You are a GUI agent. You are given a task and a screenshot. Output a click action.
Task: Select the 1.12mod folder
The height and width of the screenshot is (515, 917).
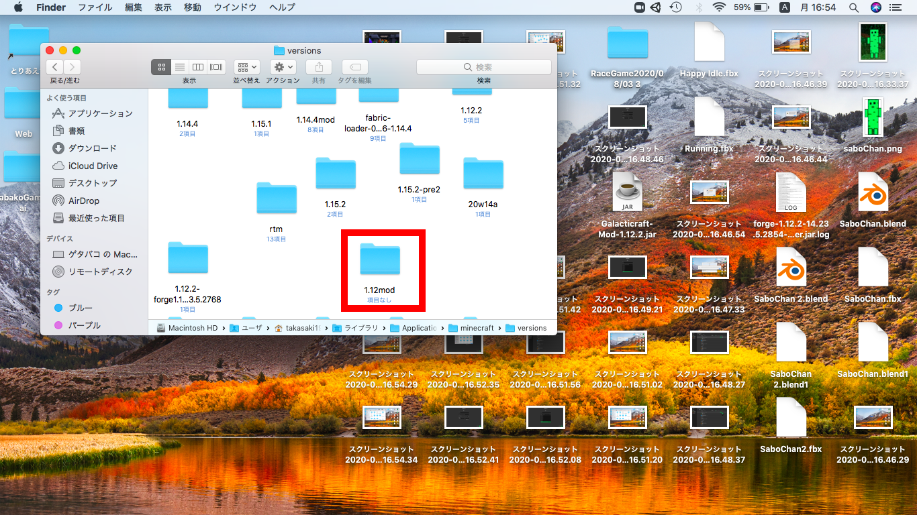click(380, 259)
